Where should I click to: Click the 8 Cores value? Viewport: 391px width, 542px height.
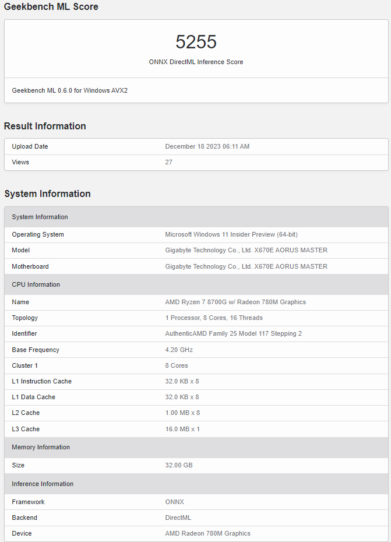177,365
